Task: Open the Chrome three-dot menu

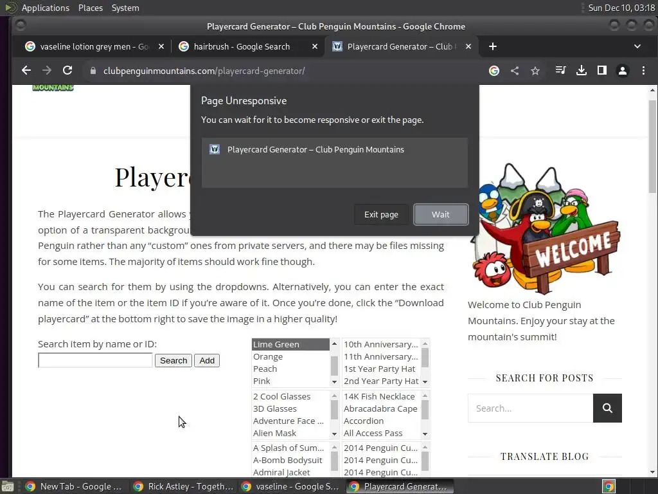Action: pos(643,71)
